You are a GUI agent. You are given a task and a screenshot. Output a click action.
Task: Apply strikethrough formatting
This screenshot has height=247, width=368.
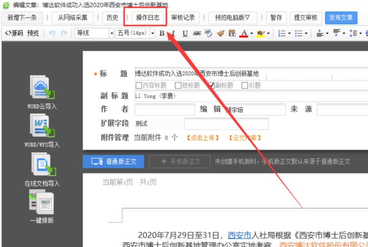point(197,33)
